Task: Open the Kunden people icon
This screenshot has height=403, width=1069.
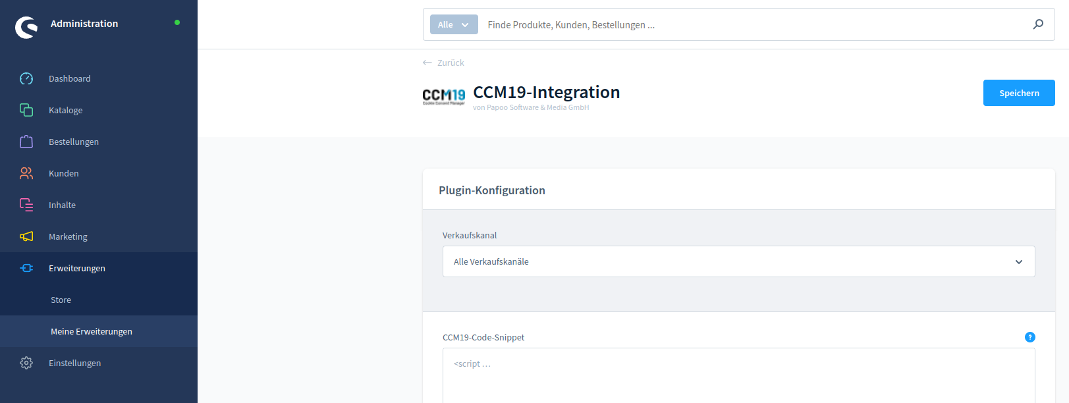Action: [x=26, y=173]
